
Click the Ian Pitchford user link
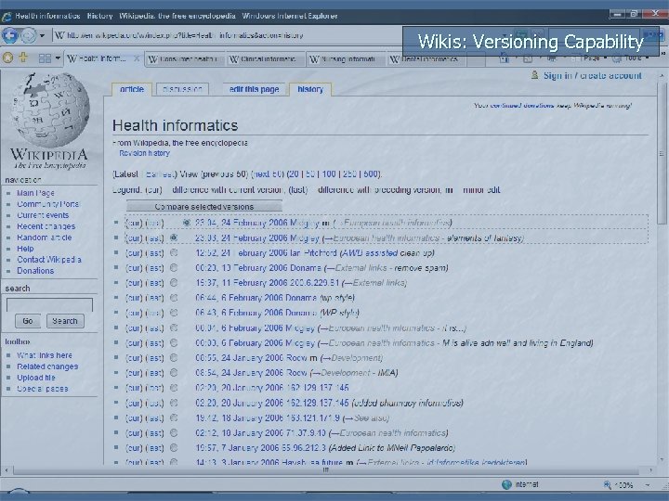[x=313, y=252]
